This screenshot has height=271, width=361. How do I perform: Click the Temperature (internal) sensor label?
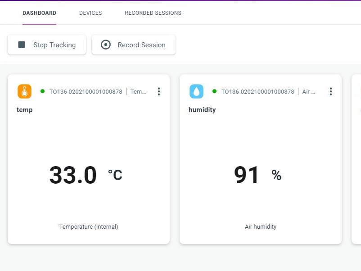click(88, 226)
